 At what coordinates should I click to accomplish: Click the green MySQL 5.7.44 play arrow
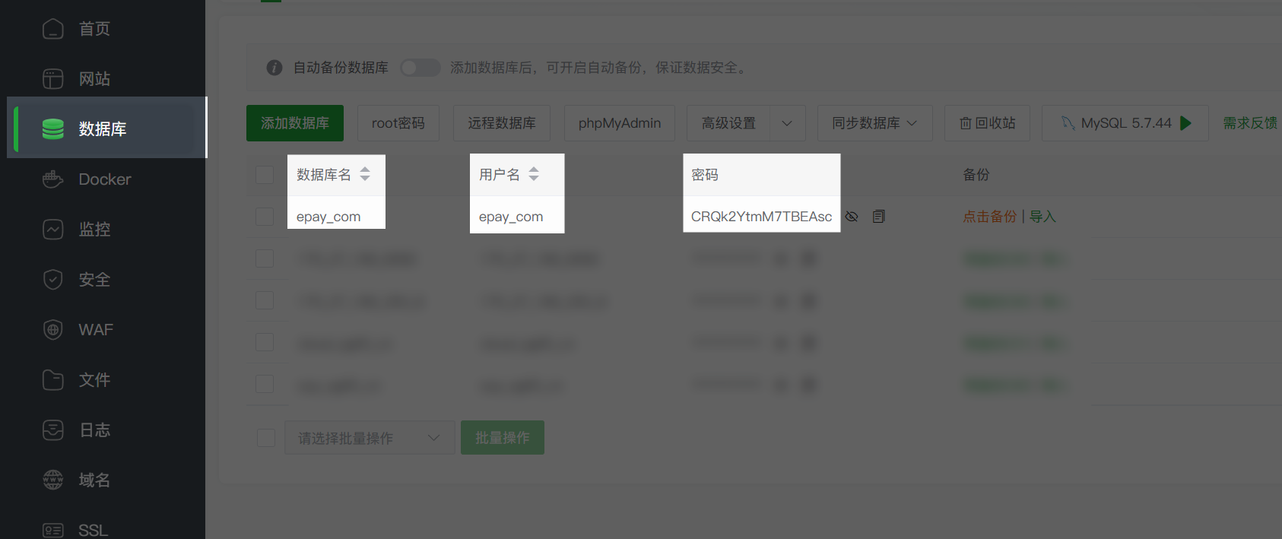1185,123
